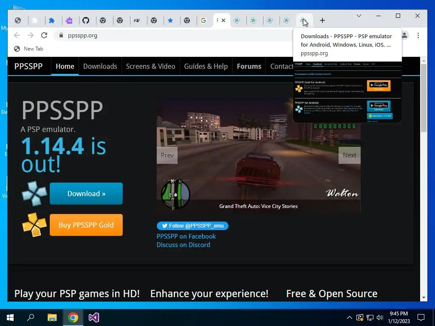Open the Contact nav item
The width and height of the screenshot is (435, 326).
281,66
